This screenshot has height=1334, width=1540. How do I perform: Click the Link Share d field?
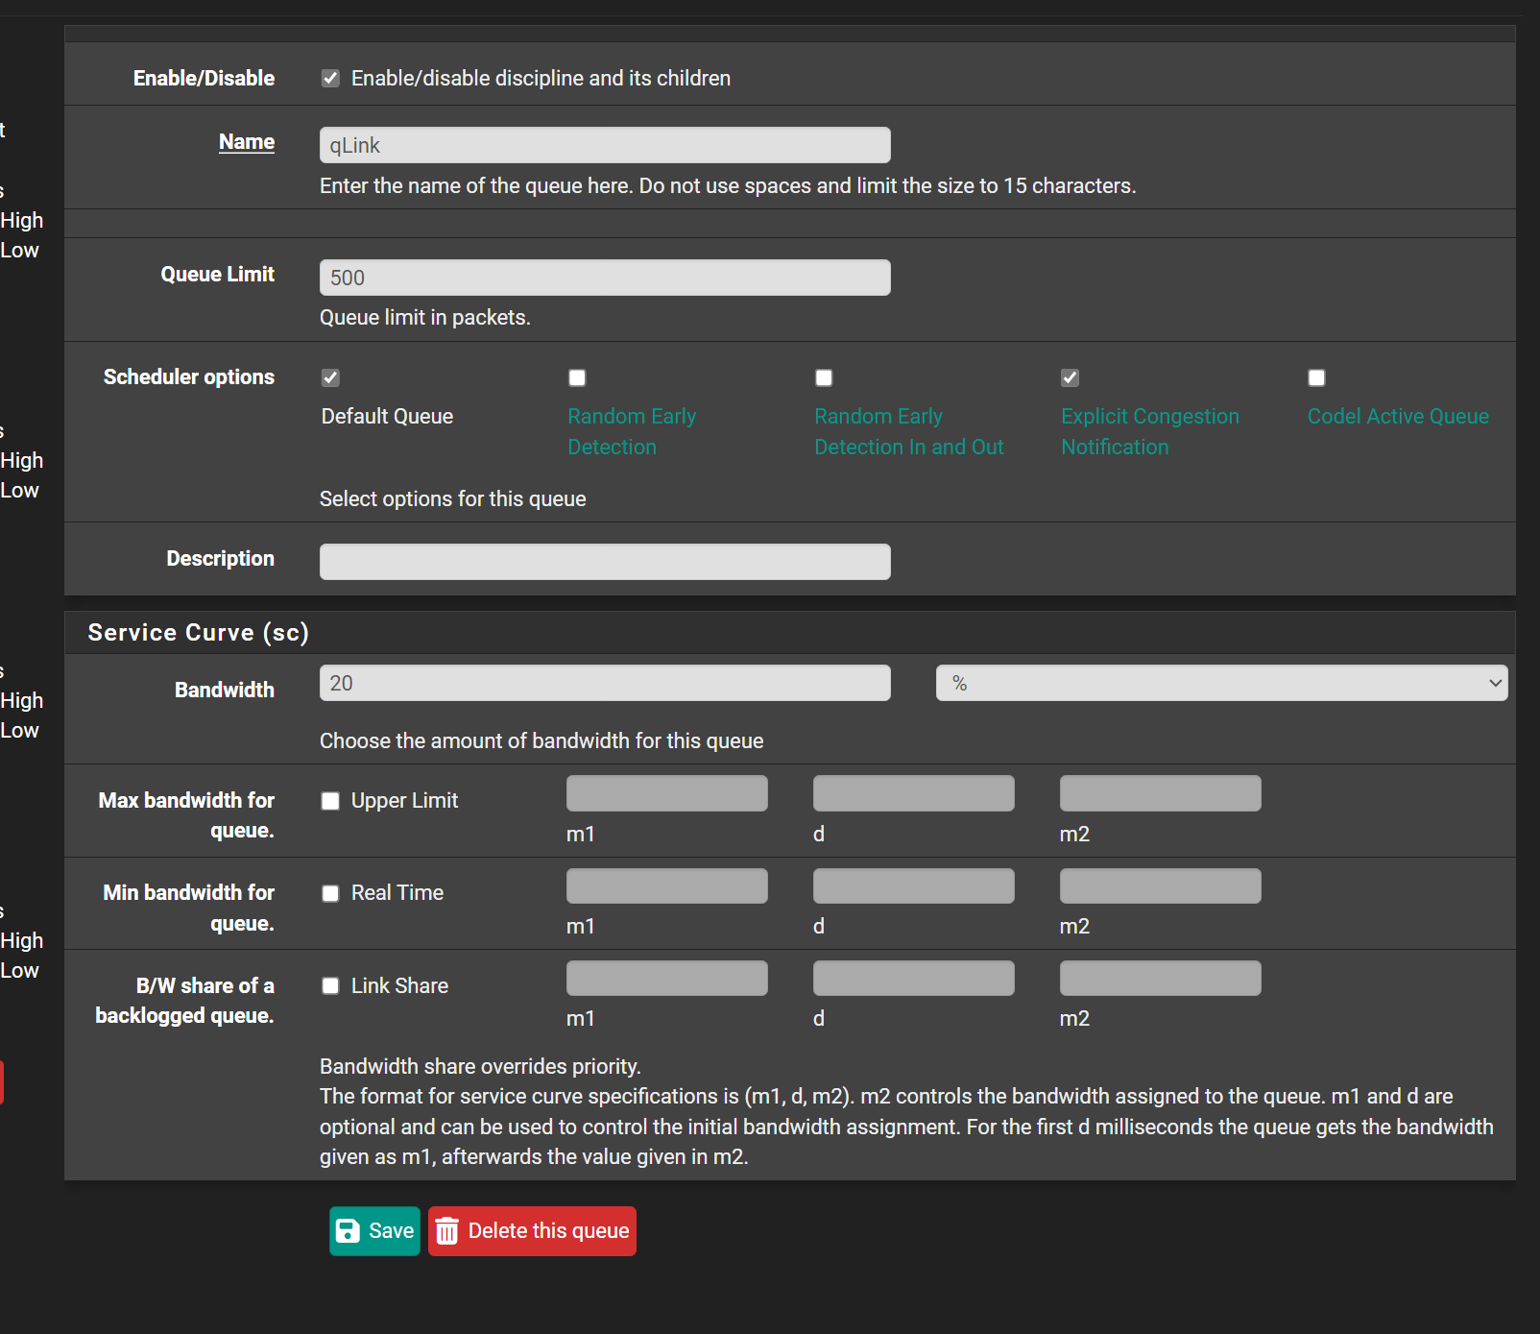[914, 978]
